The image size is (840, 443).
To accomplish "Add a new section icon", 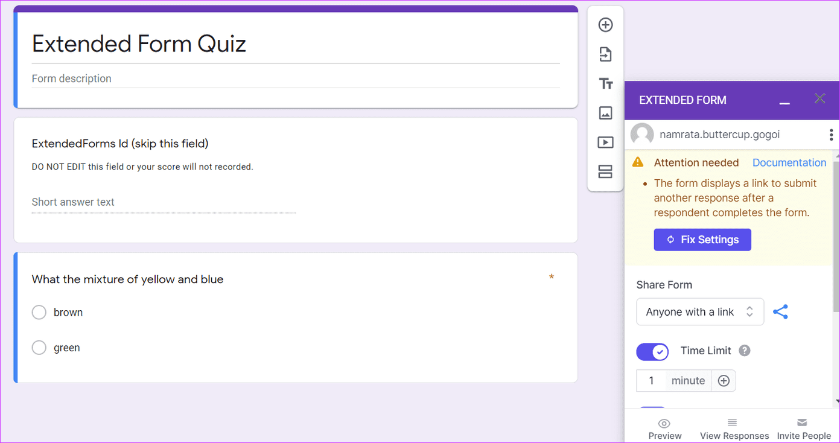I will 605,172.
